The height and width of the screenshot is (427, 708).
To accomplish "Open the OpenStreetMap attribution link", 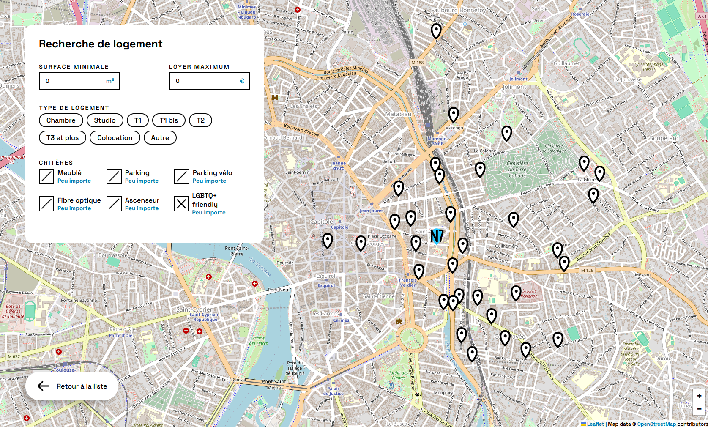I will click(x=656, y=424).
